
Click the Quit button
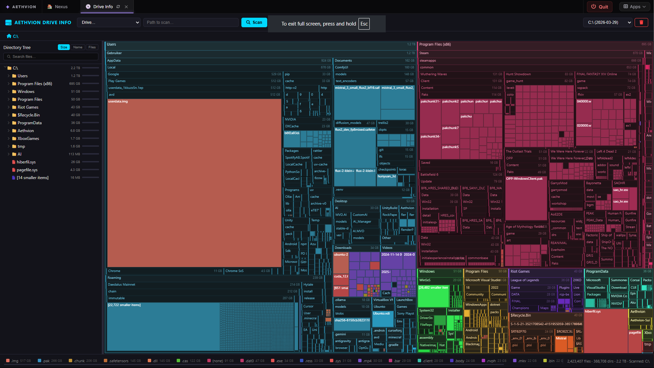pyautogui.click(x=600, y=6)
